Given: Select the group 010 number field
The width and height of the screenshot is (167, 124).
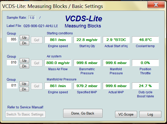Looking at the screenshot, I should pyautogui.click(x=12, y=63).
